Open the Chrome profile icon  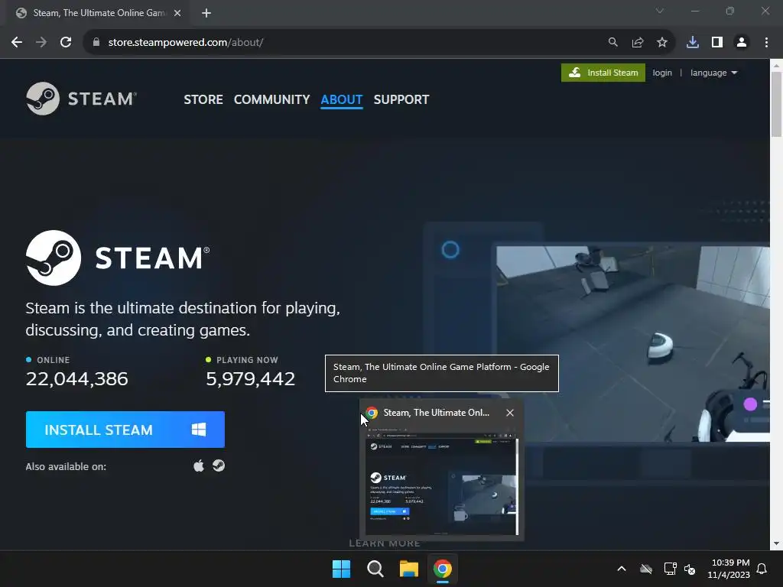pos(742,43)
